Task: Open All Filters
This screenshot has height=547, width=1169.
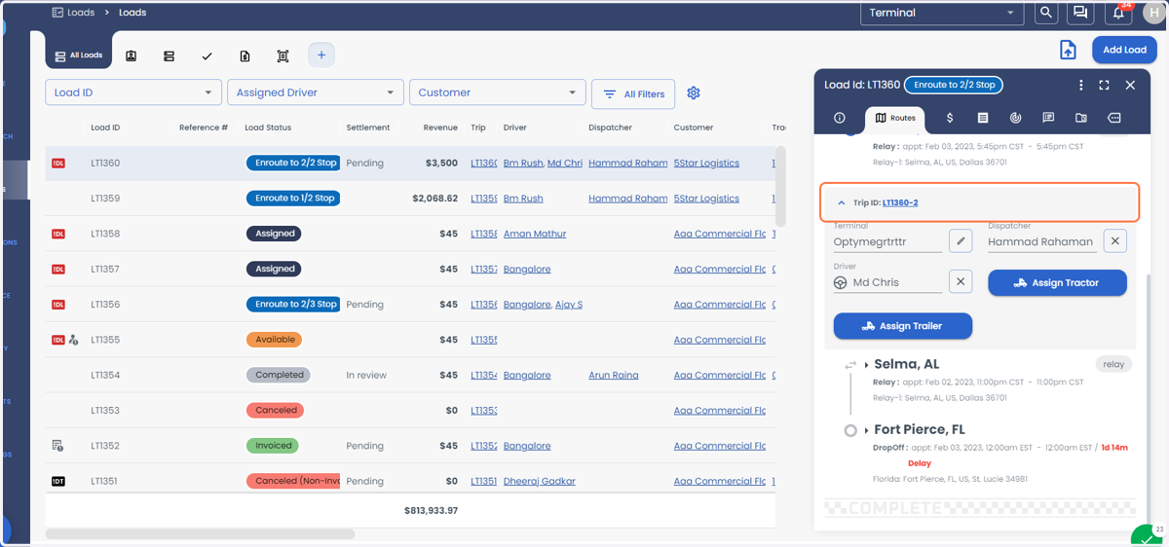Action: pyautogui.click(x=633, y=93)
